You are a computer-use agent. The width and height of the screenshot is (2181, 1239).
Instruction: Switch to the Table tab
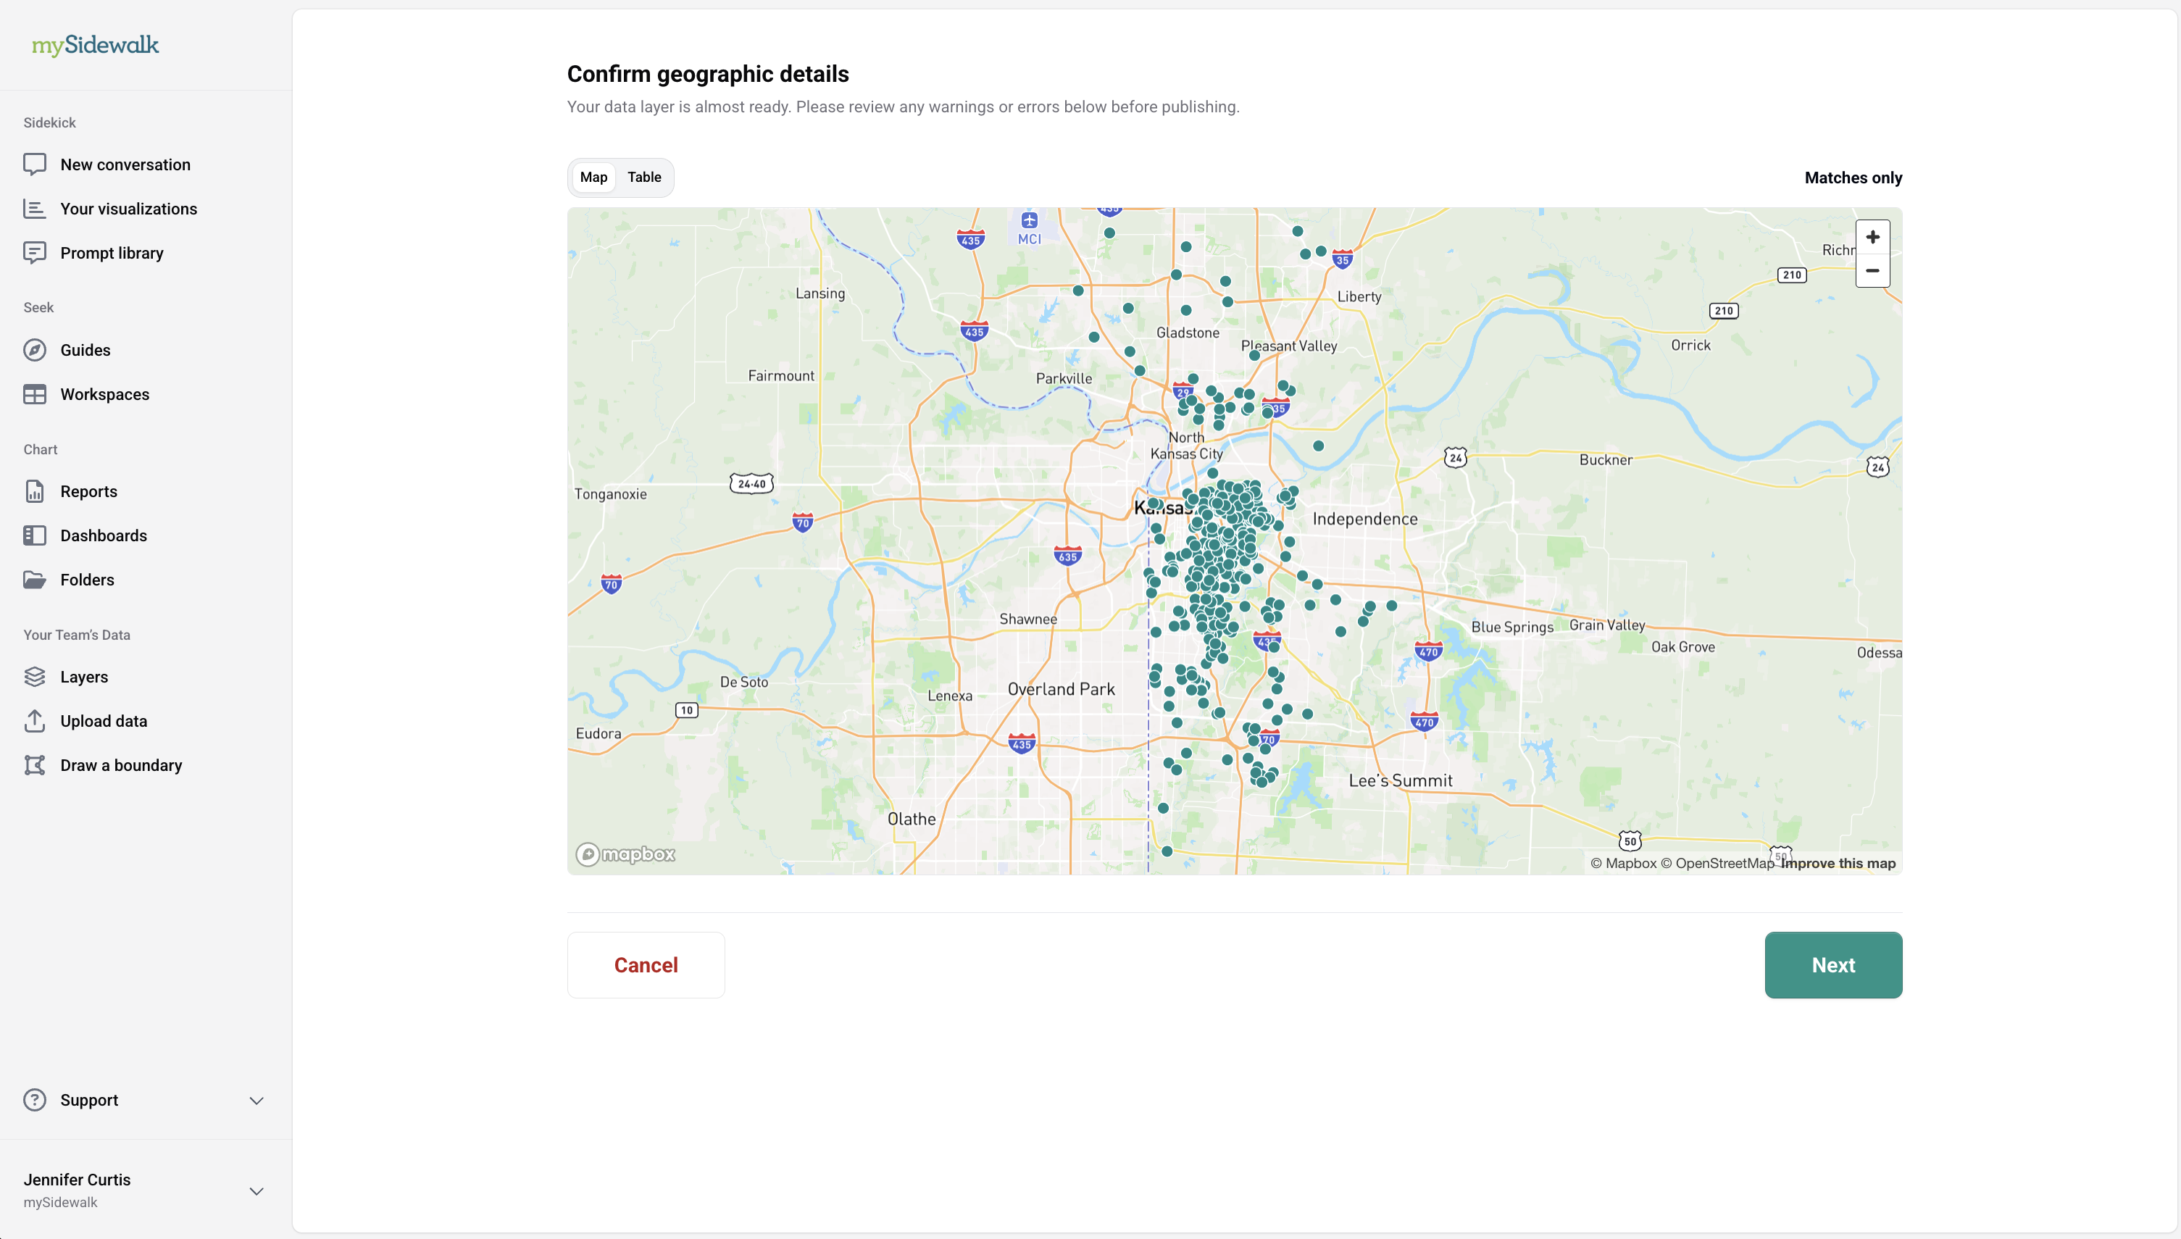(644, 177)
